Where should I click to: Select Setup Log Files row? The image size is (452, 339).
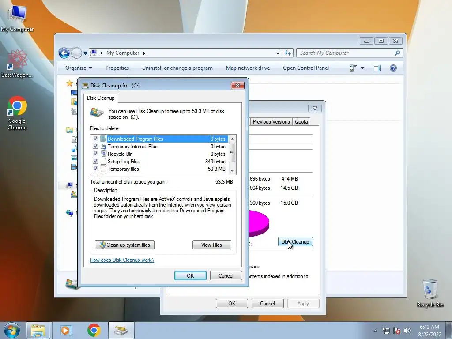(x=159, y=162)
